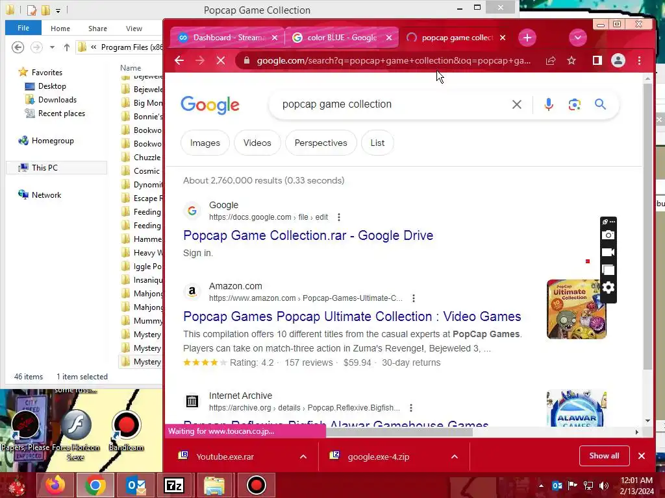Filter results by Perspectives

[321, 143]
